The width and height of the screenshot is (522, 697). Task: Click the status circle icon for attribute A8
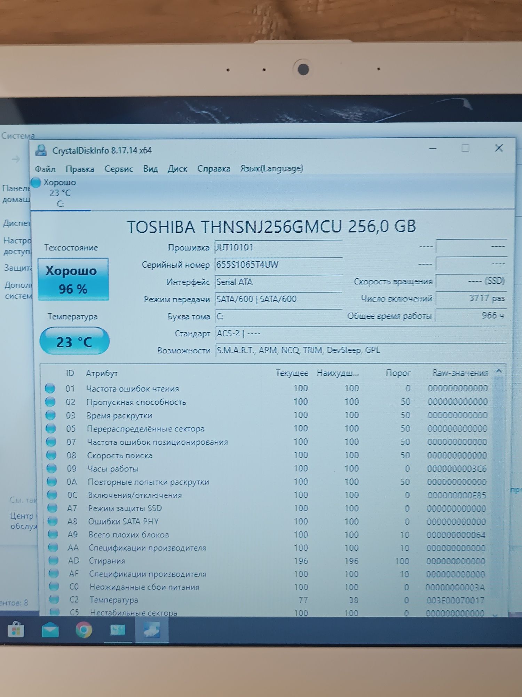coord(53,521)
